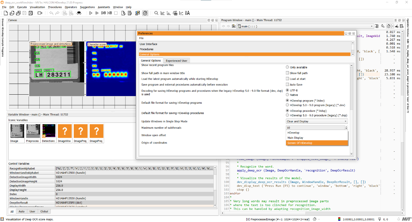Choose HDevelop from the open dropdown list
Viewport: 412px width, 222px height.
click(x=317, y=133)
